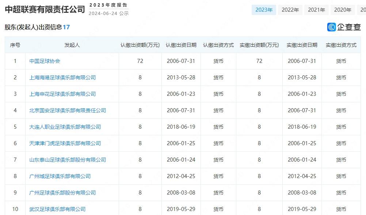Viewport: 366px width, 215px height.
Task: Open 上海海港足球俱乐部有限公司 link
Action: point(62,78)
